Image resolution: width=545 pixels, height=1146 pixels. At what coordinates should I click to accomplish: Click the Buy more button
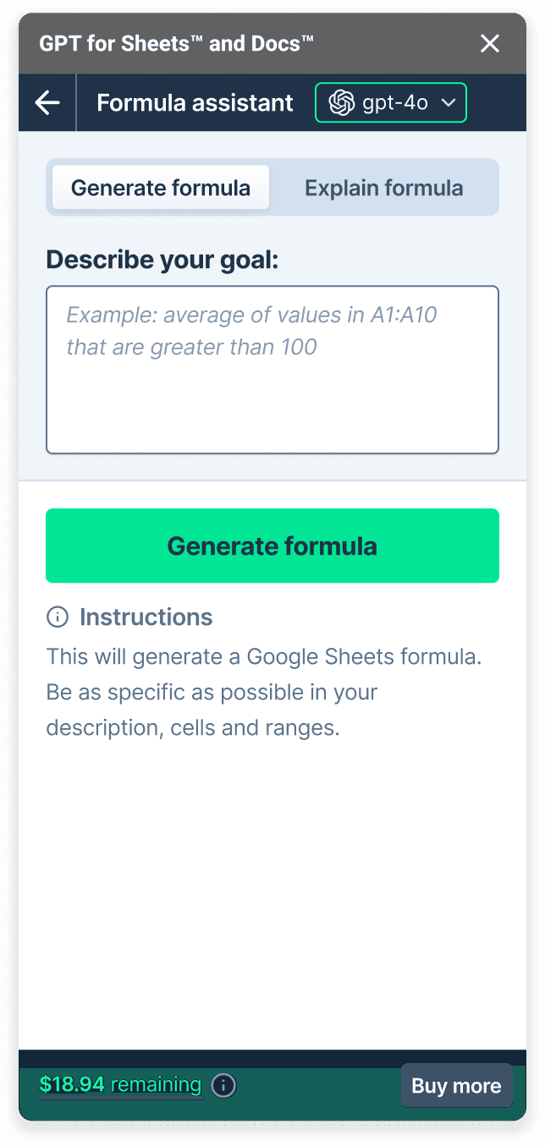[x=456, y=1086]
